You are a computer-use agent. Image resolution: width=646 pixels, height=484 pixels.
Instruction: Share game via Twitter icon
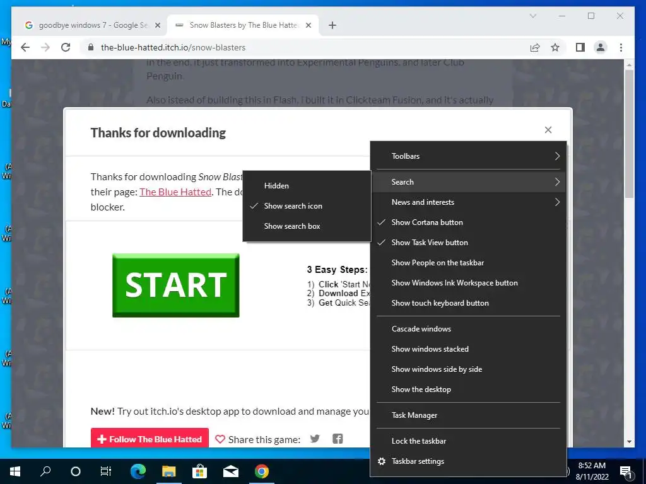coord(315,439)
